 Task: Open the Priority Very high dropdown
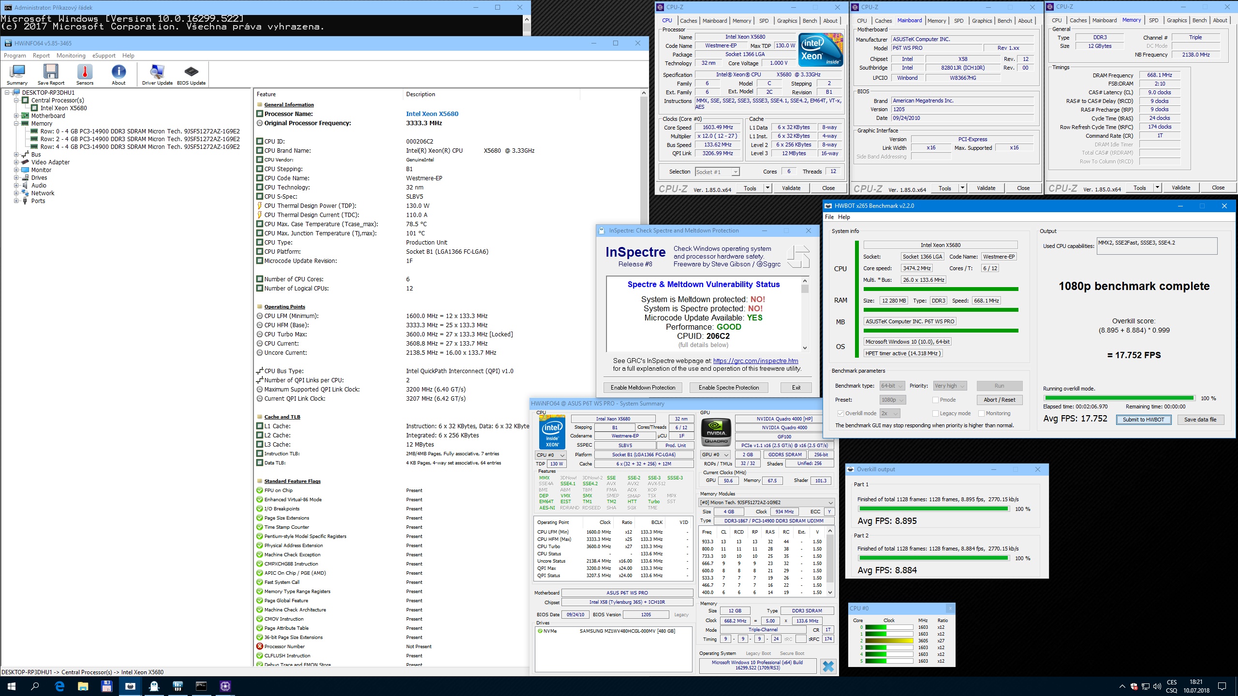pos(950,386)
